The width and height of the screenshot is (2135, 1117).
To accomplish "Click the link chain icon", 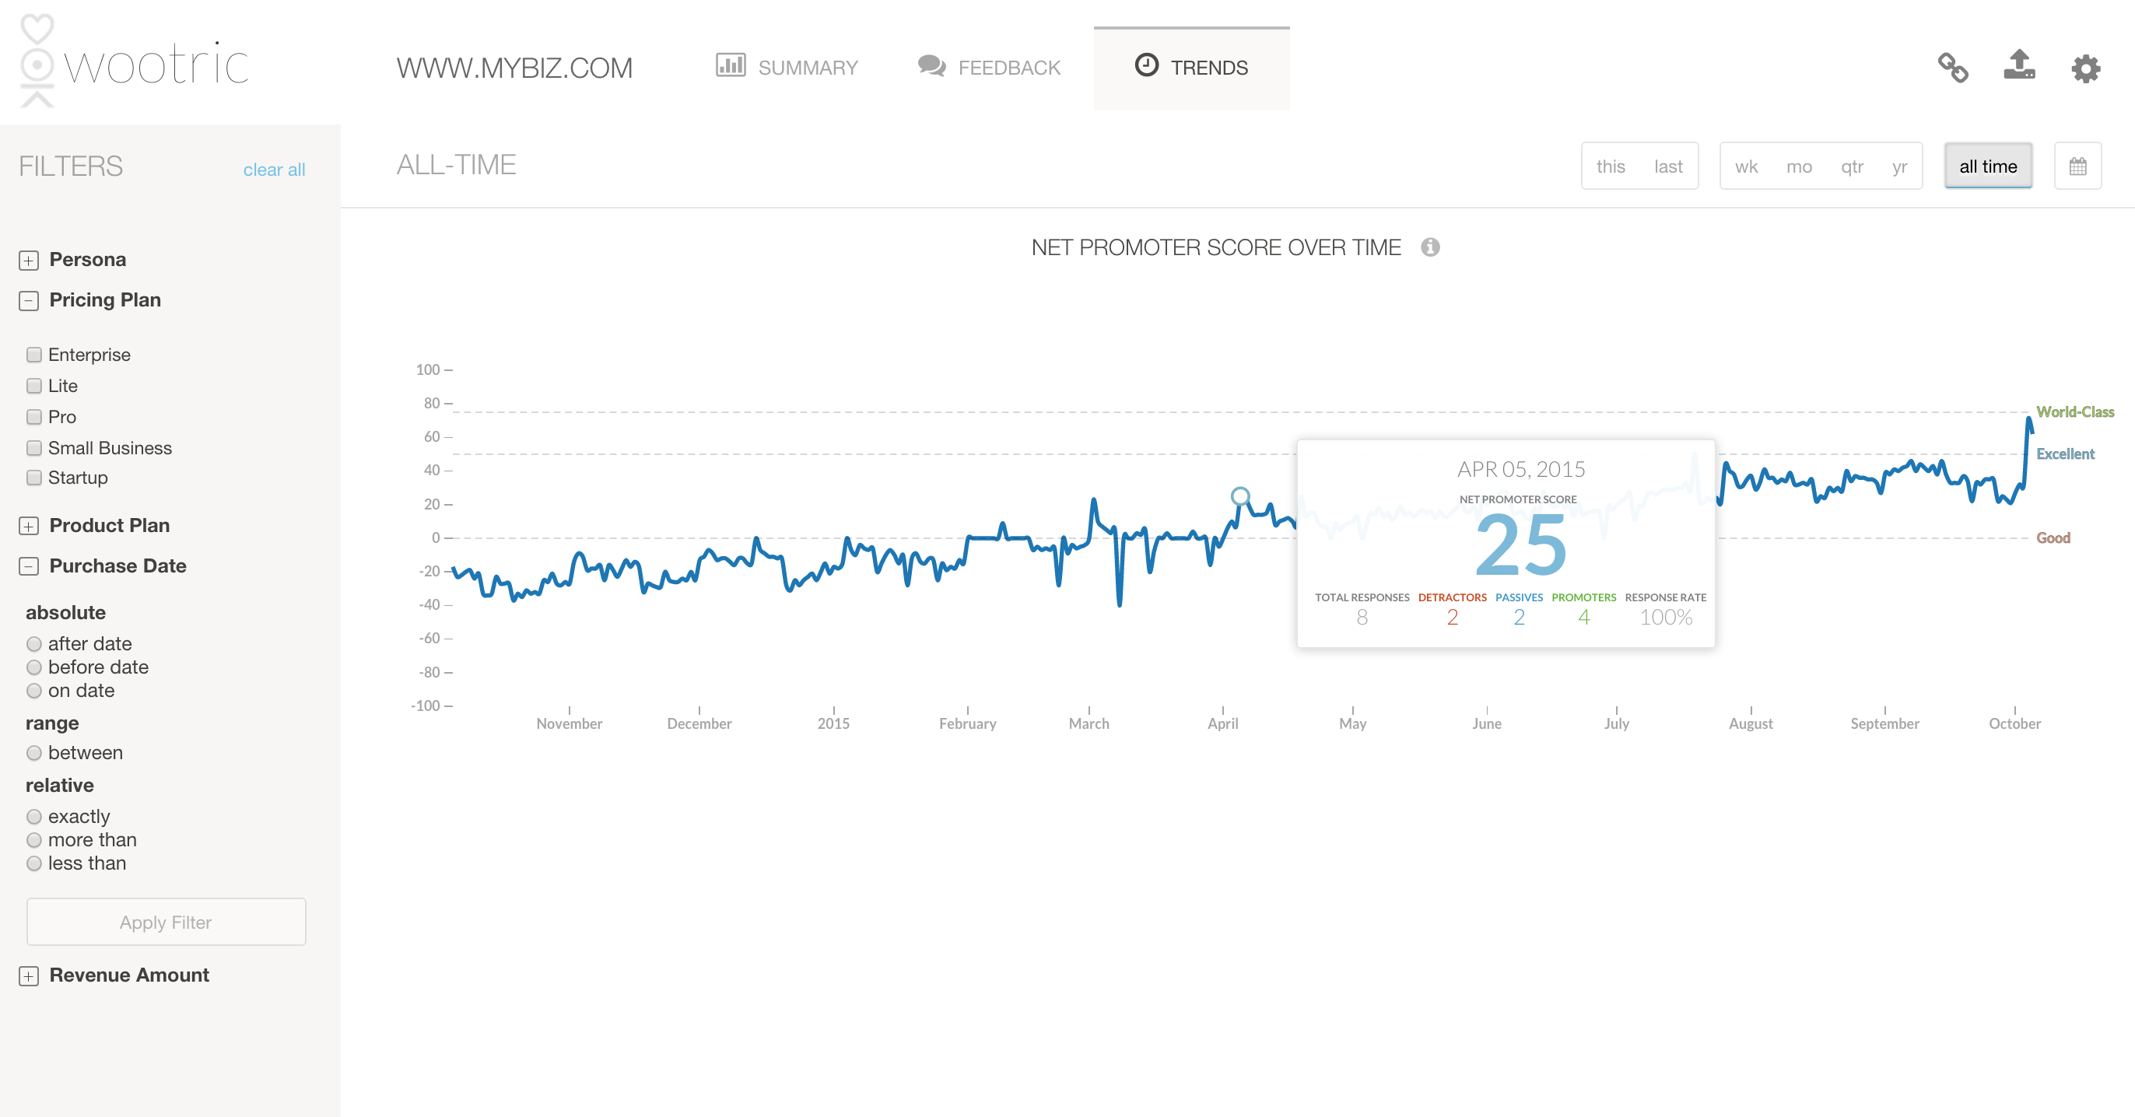I will 1953,67.
